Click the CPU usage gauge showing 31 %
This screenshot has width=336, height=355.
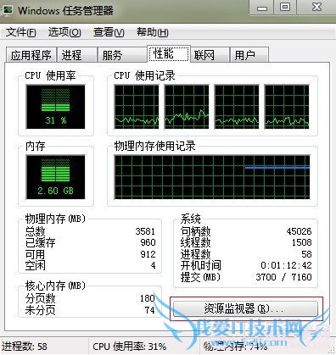(55, 107)
